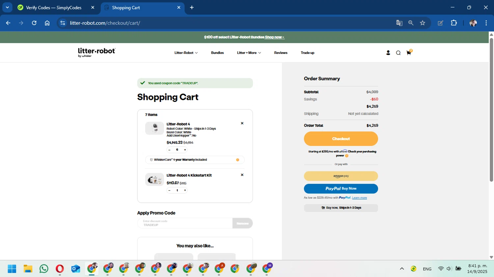Click the search magnifier in site header

point(398,53)
